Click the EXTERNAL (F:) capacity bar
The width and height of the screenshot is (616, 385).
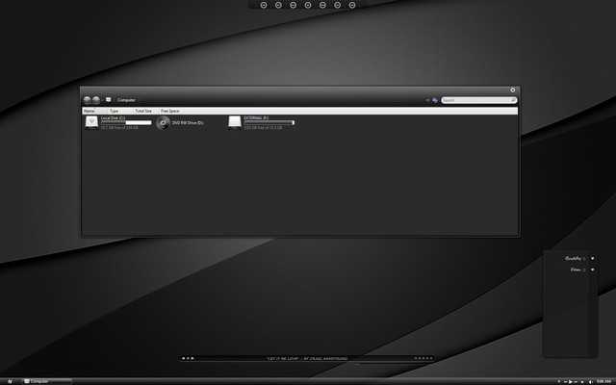pyautogui.click(x=269, y=123)
